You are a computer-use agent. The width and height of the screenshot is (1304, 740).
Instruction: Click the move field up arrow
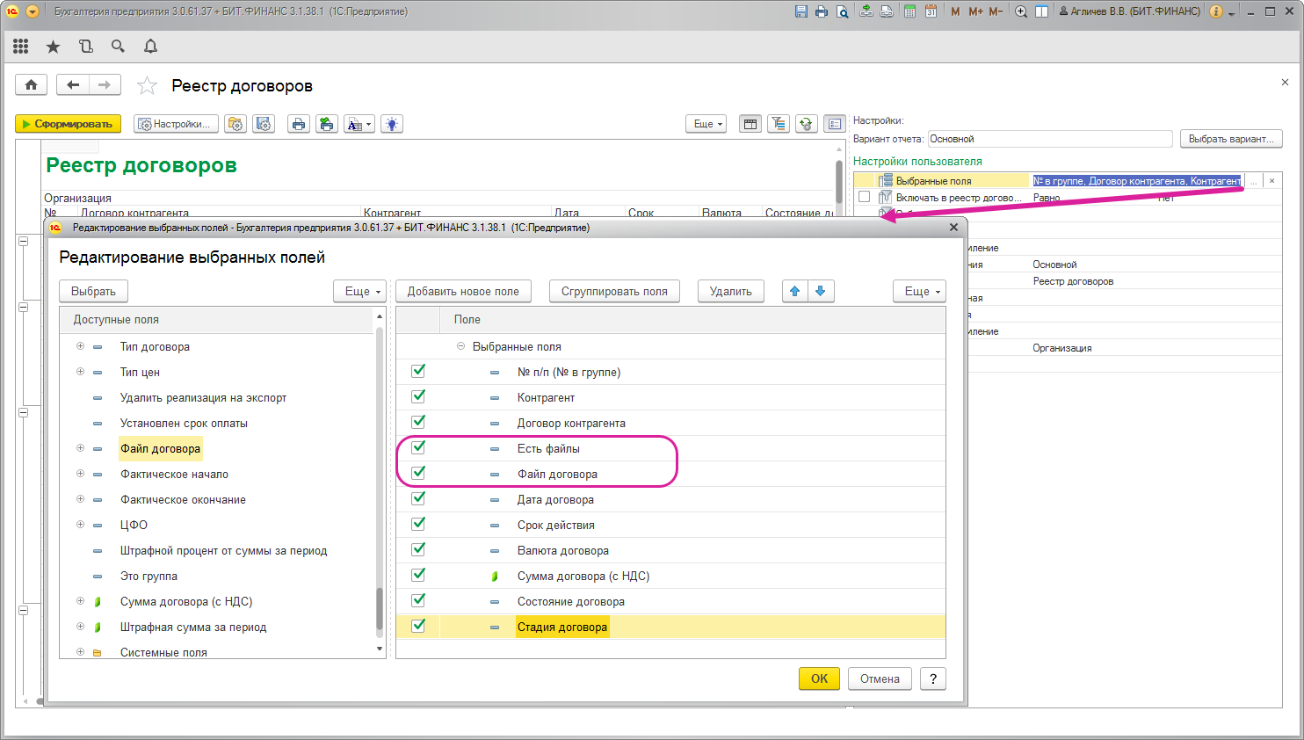coord(795,291)
